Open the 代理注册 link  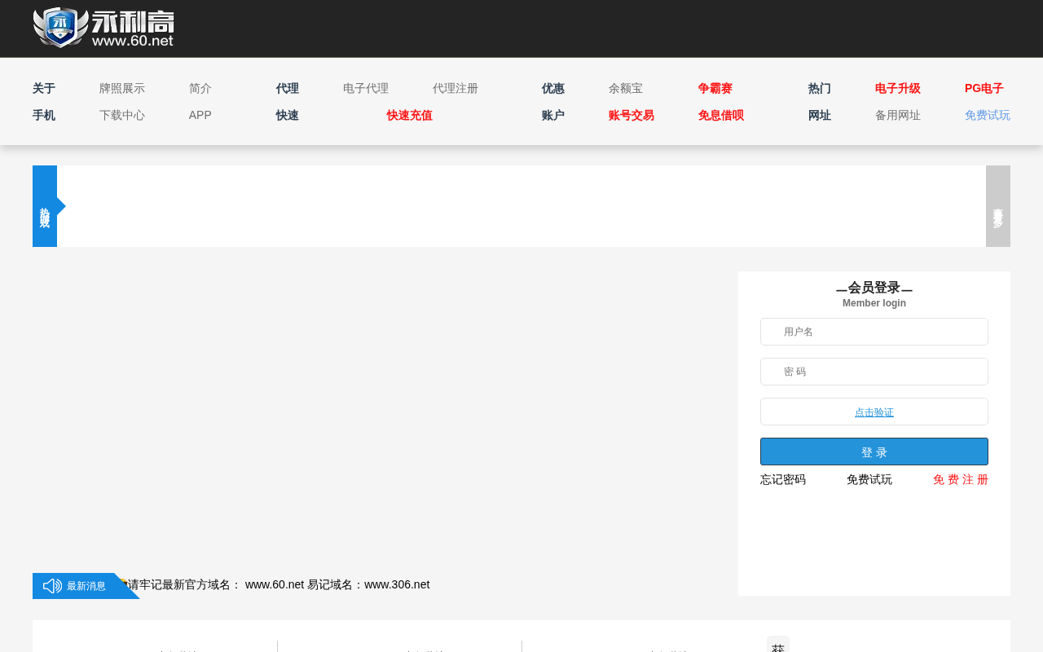pyautogui.click(x=455, y=89)
